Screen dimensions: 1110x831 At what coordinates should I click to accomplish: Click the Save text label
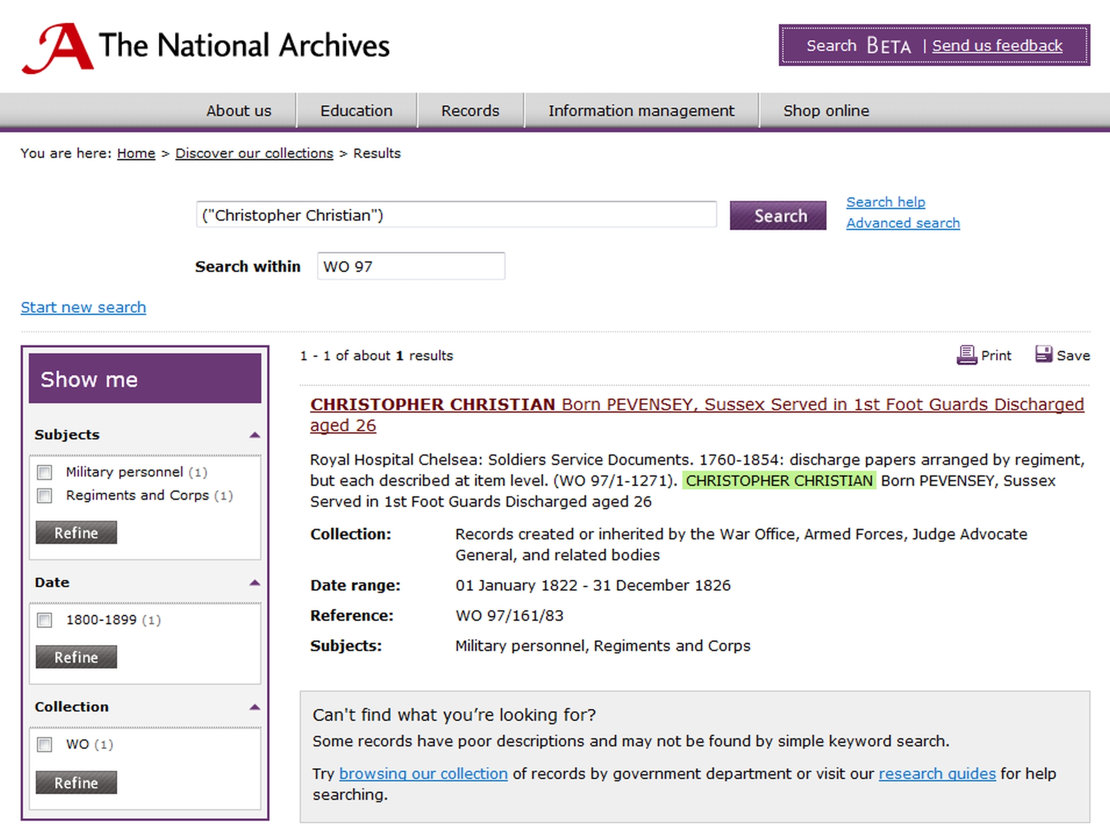click(1073, 355)
